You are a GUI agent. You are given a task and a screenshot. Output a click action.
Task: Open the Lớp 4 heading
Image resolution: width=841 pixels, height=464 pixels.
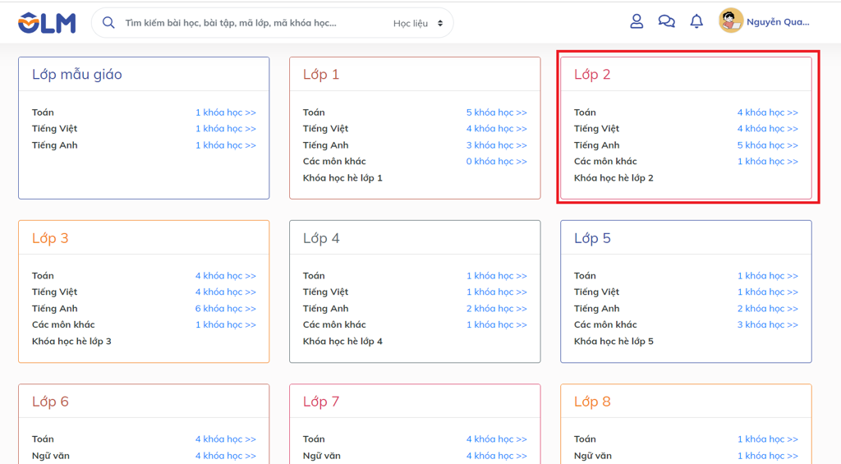(x=321, y=237)
